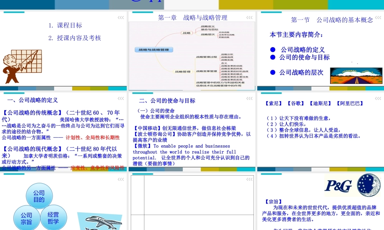The height and width of the screenshot is (230, 384).
Task: Click the 战略管理 node in the mind map
Action: coord(182,71)
